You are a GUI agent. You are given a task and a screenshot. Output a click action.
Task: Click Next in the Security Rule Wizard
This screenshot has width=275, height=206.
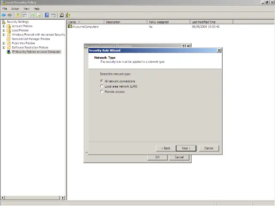coord(186,148)
